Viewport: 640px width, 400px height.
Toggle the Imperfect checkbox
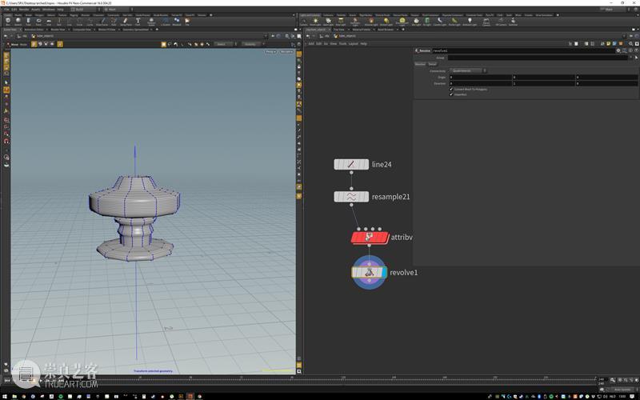pyautogui.click(x=451, y=94)
